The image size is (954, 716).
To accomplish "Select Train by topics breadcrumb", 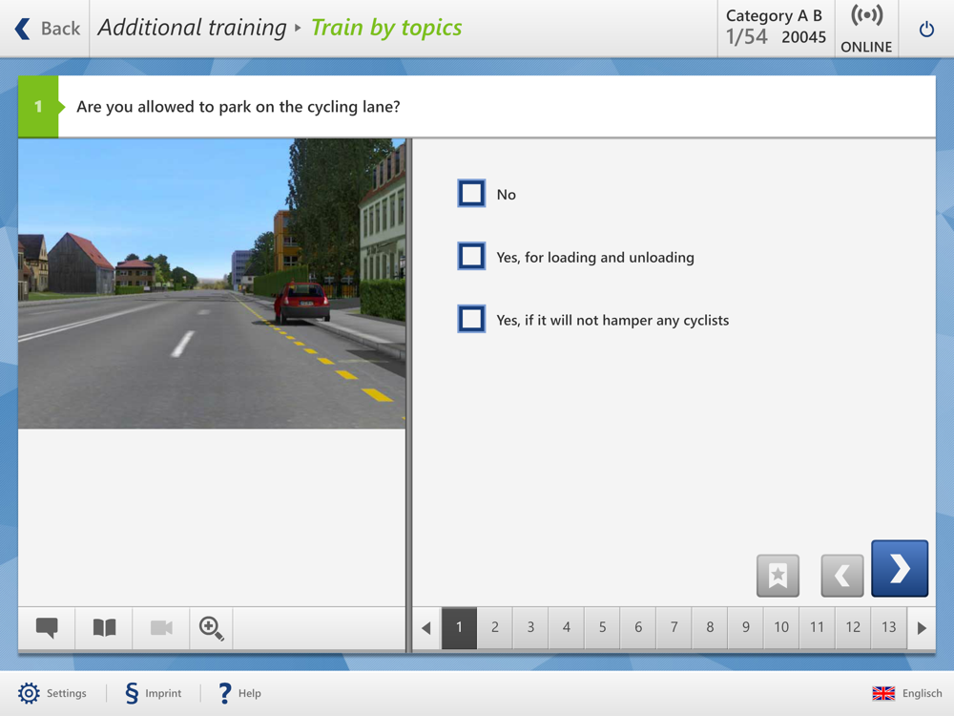I will [x=386, y=28].
